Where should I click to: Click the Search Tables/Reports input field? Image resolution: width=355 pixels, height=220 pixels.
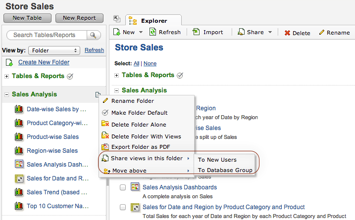tap(45, 35)
